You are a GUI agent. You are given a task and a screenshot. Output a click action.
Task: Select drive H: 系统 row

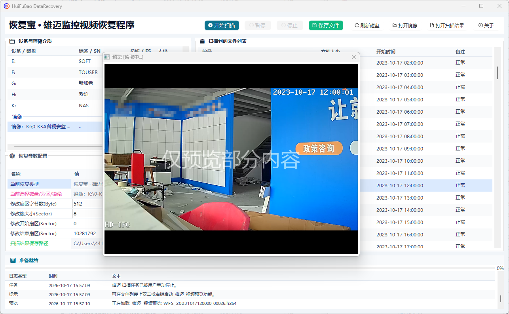click(x=55, y=95)
